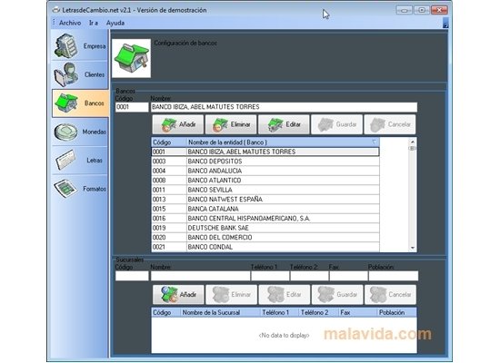Click the Población input field
Screen dimensions: 500x363
(393, 276)
